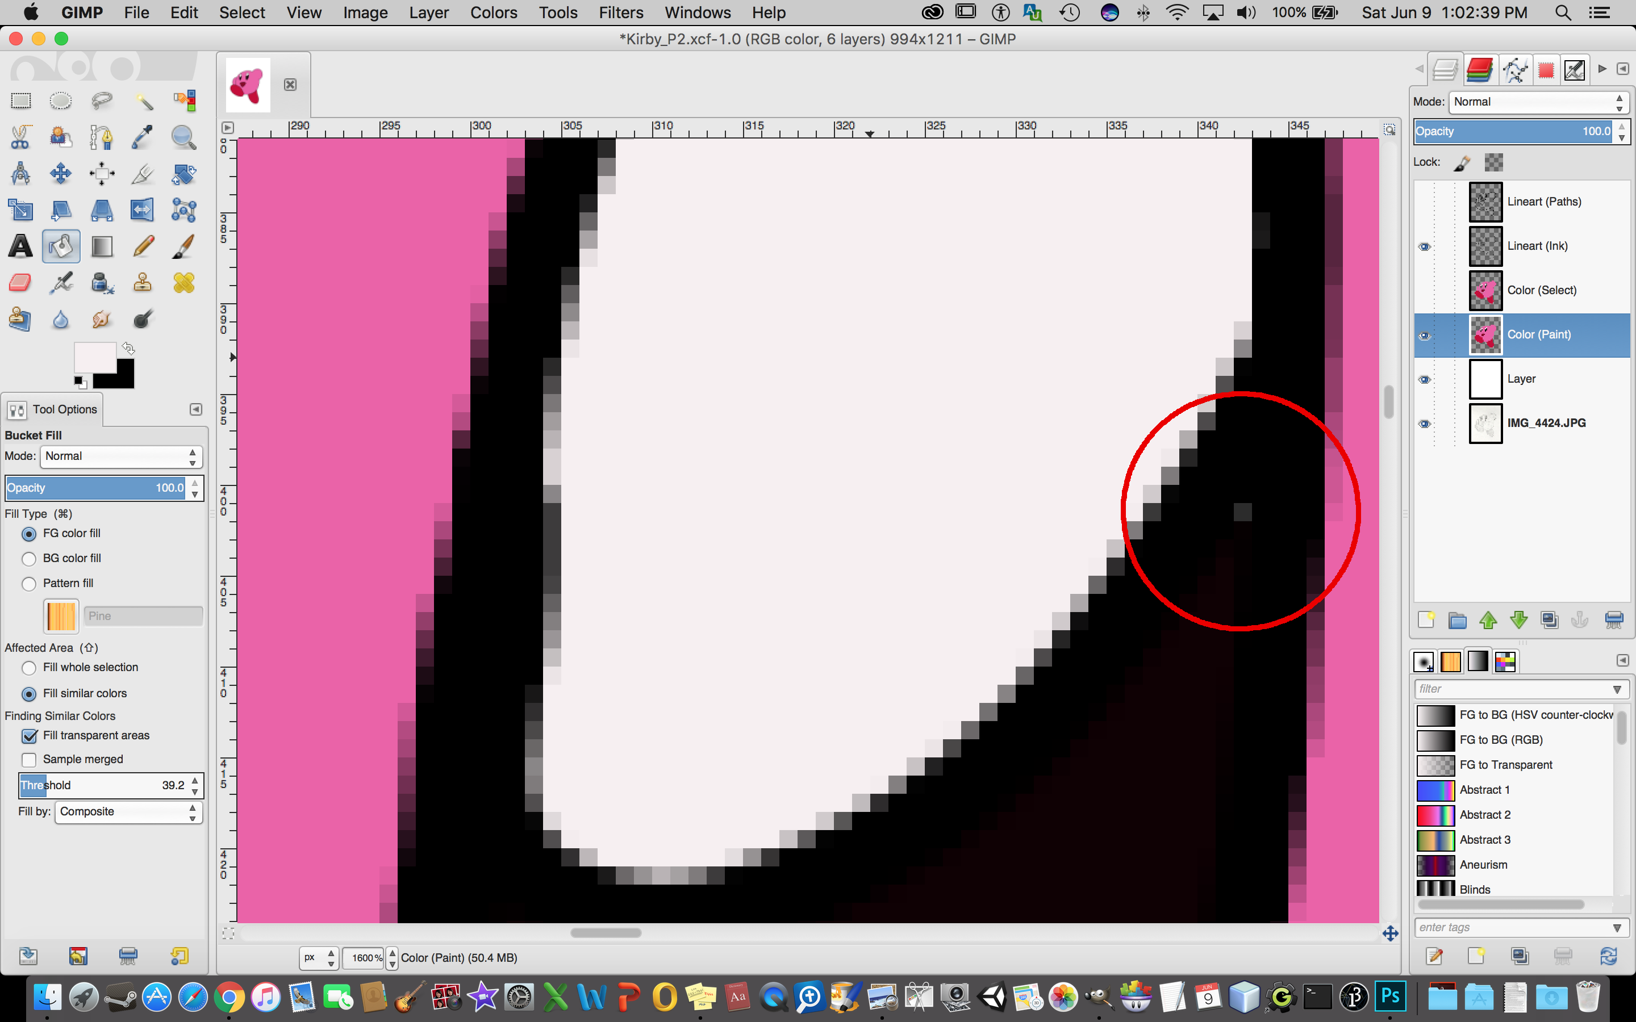Viewport: 1636px width, 1022px height.
Task: Select the Clone stamp tool
Action: tap(143, 283)
